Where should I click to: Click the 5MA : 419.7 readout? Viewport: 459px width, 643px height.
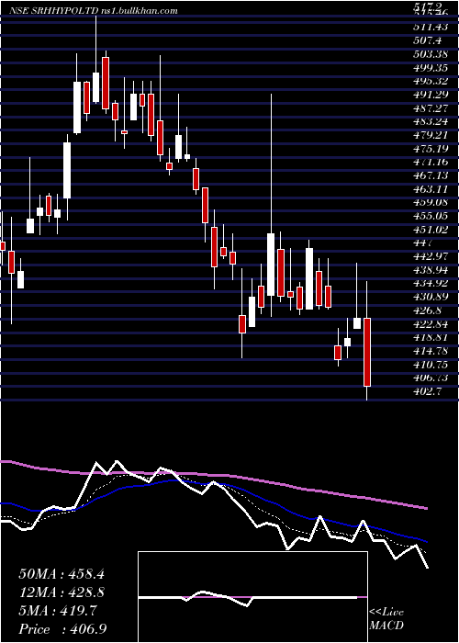click(58, 611)
